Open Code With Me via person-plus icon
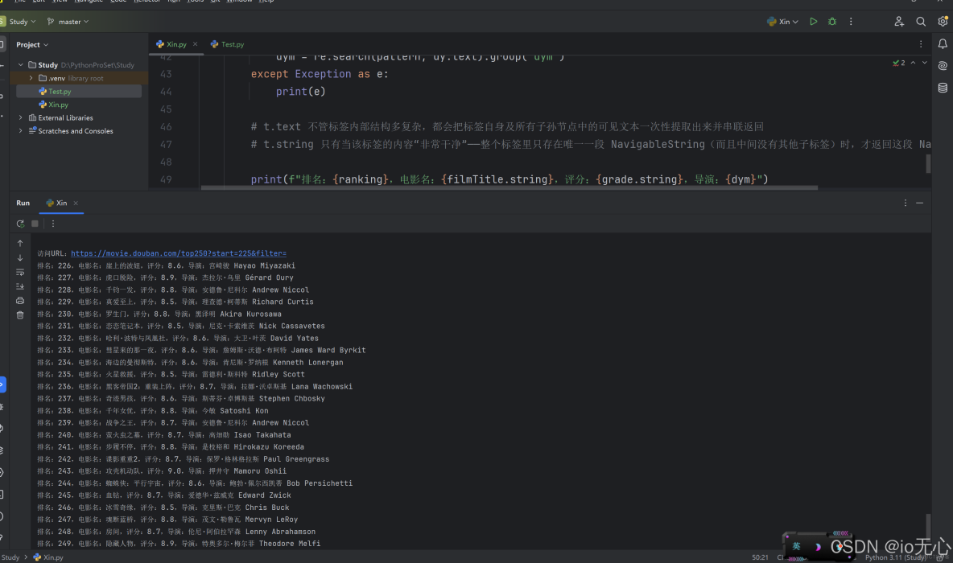Screen dimensions: 953x563 899,22
